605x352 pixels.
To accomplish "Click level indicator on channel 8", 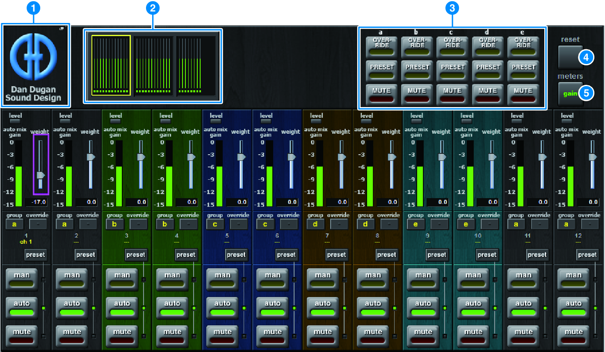I will point(366,121).
